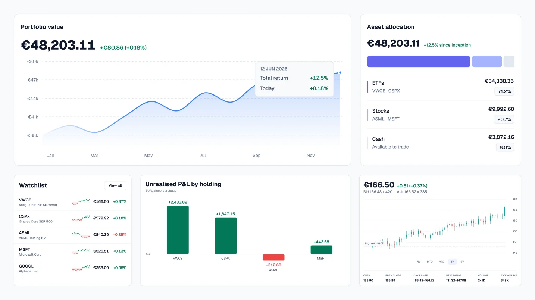Click the Cash label in Asset allocation

coord(378,139)
